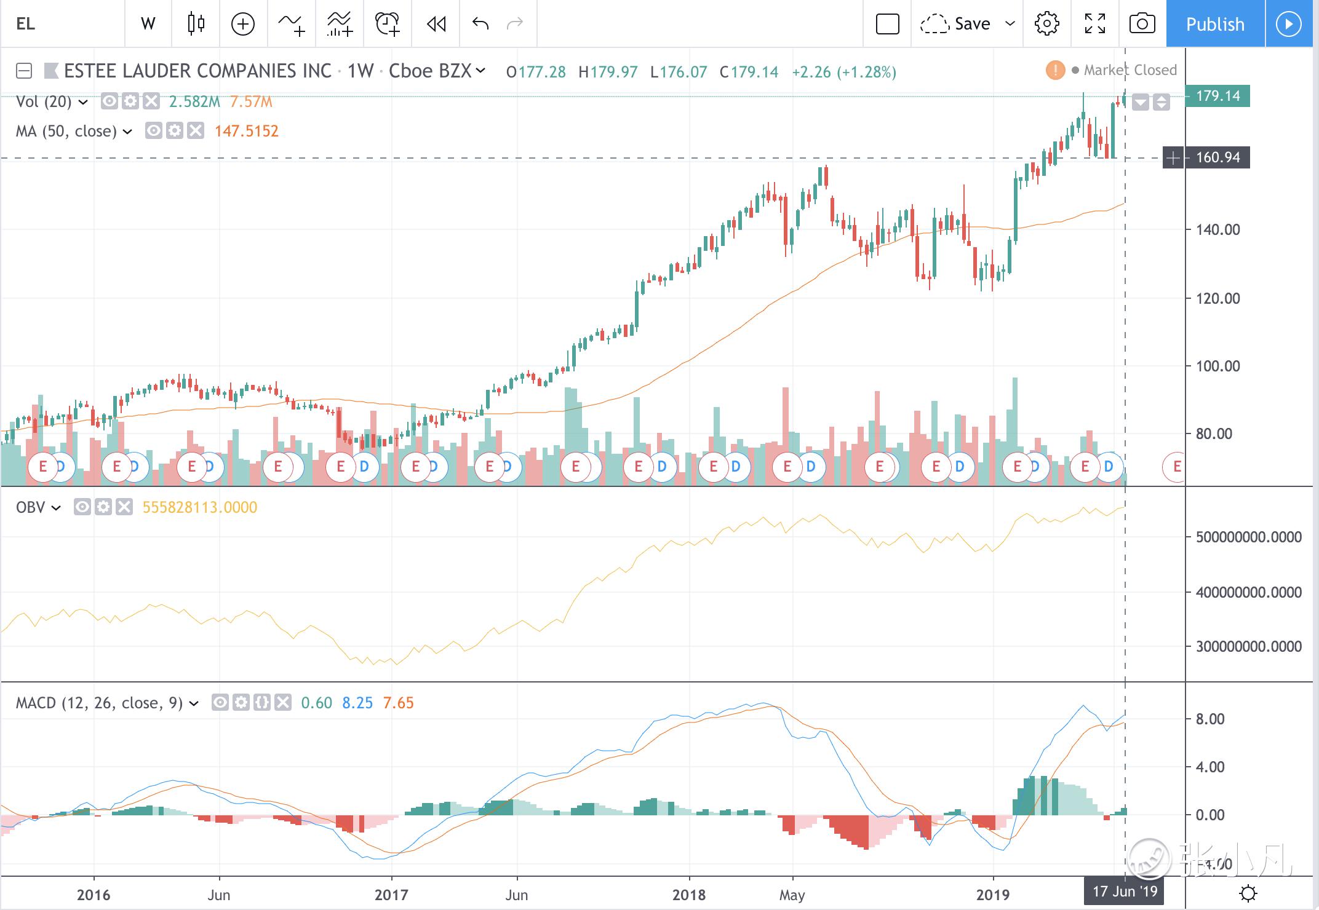Screen dimensions: 1319x910
Task: Click the 2016 label on time axis
Action: pyautogui.click(x=94, y=895)
